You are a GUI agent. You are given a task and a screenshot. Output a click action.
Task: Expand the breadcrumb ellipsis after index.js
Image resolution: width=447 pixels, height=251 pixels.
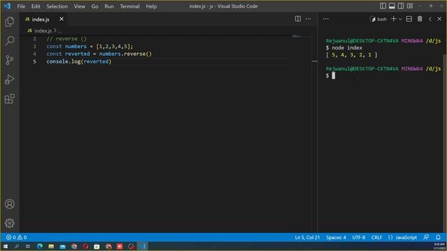tap(59, 31)
